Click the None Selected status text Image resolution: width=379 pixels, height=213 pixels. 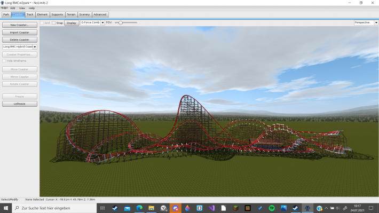(35, 200)
